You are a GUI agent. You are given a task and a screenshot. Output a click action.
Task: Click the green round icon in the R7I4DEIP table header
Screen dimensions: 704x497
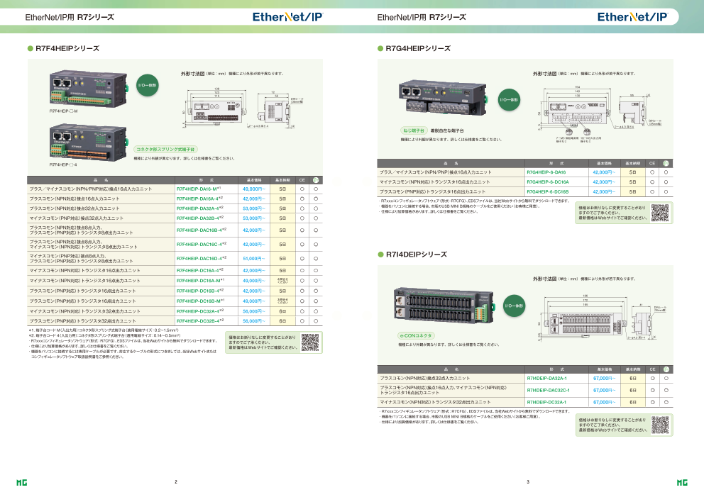pyautogui.click(x=666, y=369)
